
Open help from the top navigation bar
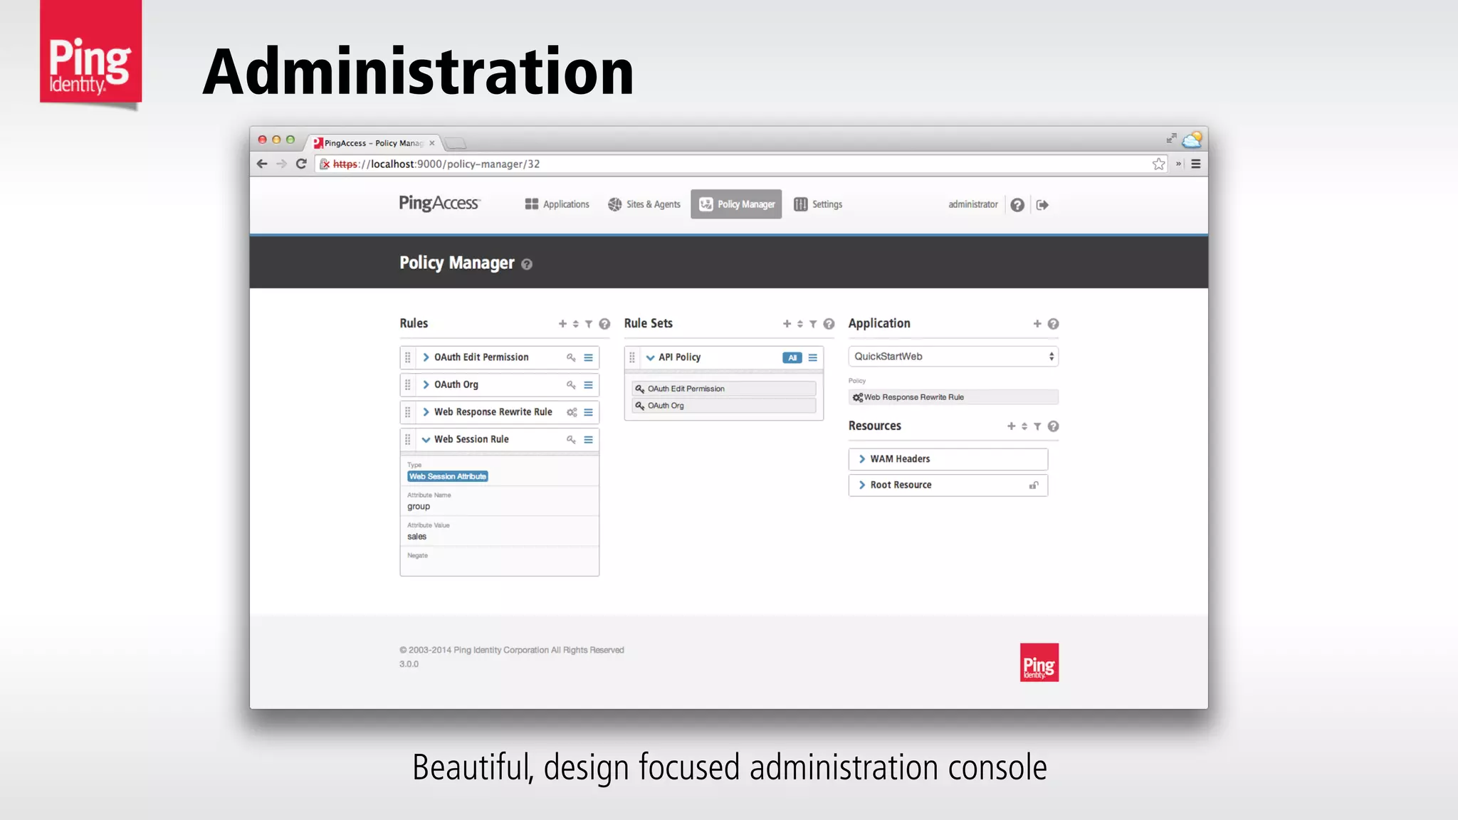(x=1017, y=205)
